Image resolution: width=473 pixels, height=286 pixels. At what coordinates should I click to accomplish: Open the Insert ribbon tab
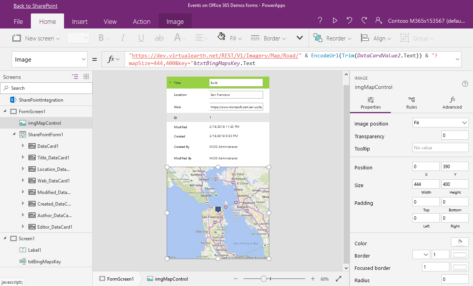79,22
